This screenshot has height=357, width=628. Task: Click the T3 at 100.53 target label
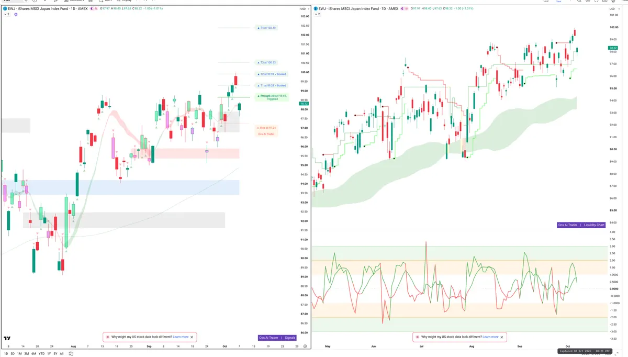[267, 62]
